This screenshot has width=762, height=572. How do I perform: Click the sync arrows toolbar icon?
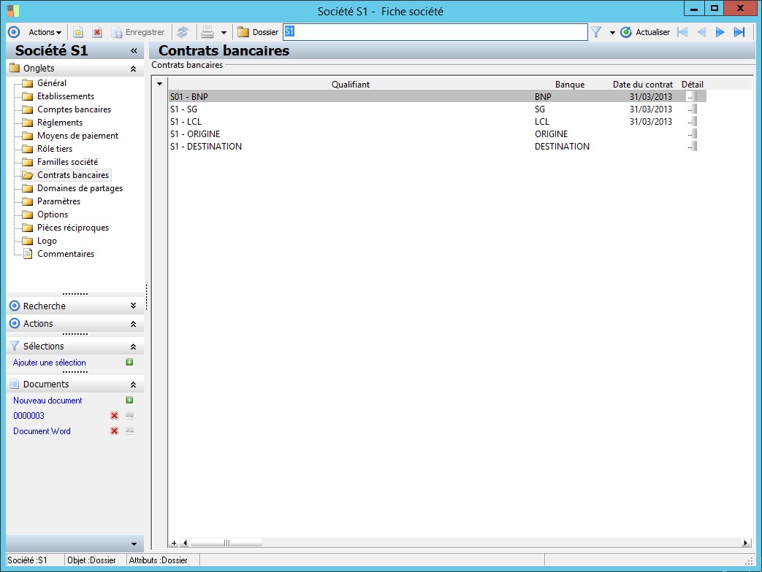pos(182,32)
